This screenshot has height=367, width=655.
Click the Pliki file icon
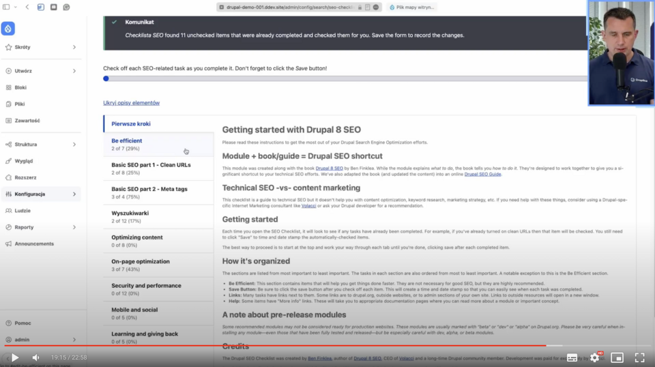[x=8, y=104]
